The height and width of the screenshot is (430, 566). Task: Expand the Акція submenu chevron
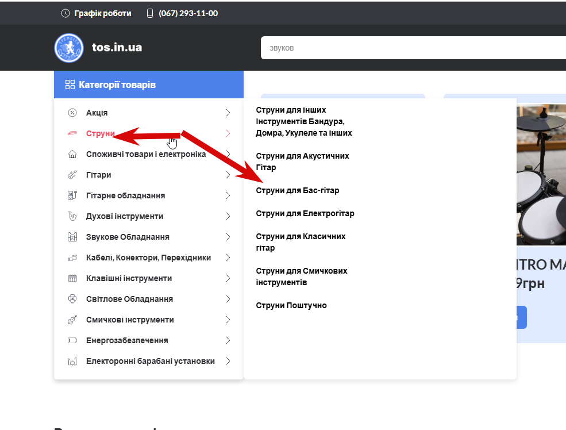[228, 113]
